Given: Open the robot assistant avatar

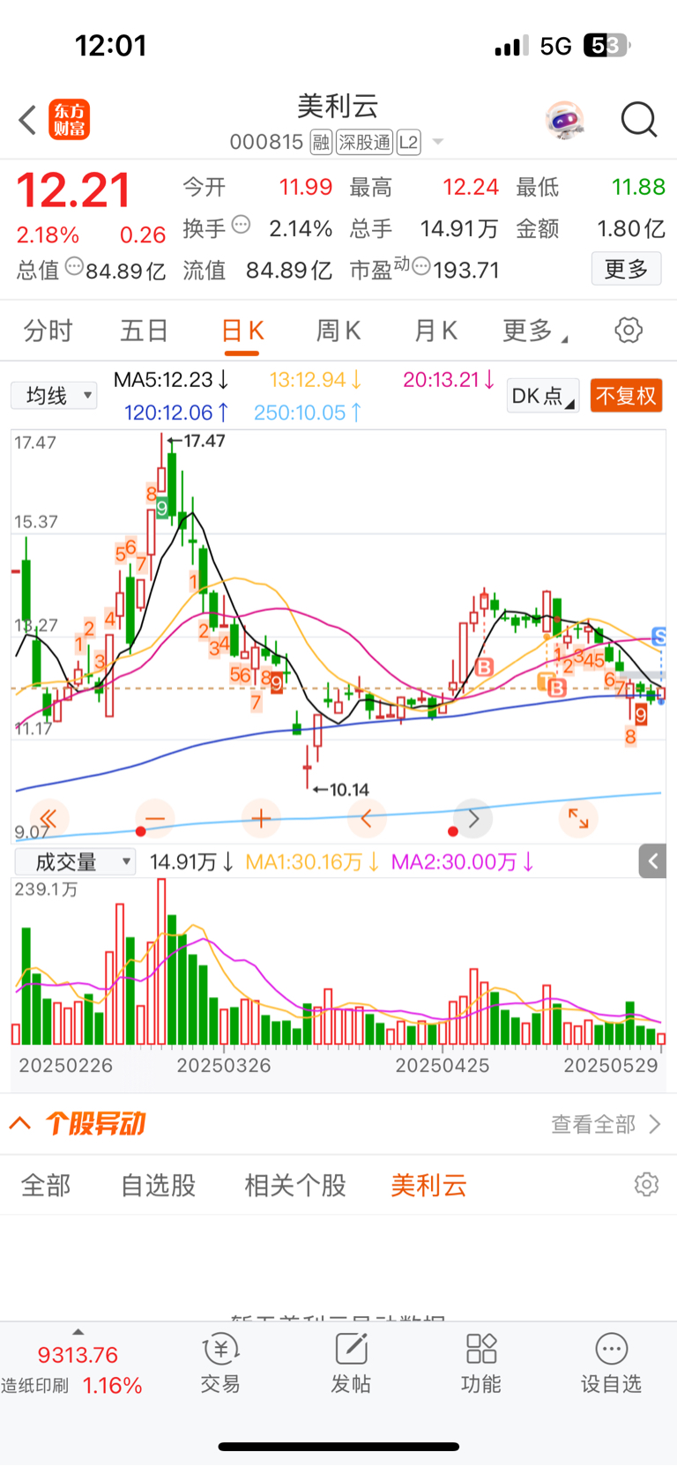Looking at the screenshot, I should (x=564, y=120).
